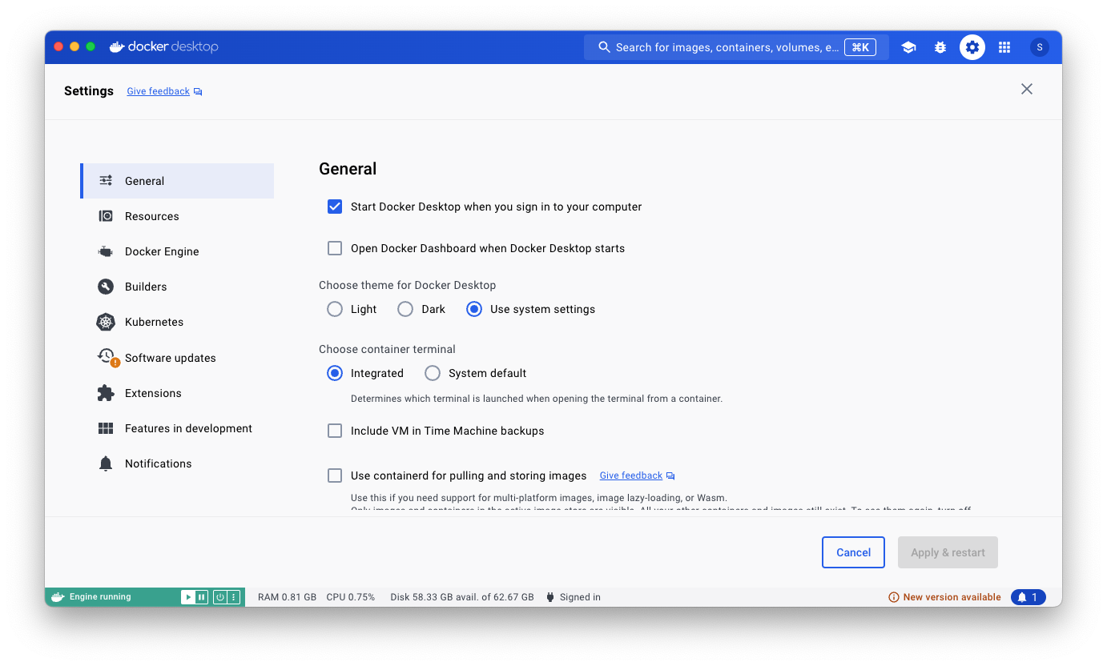1107x666 pixels.
Task: Click the user avatar labeled S
Action: pyautogui.click(x=1039, y=47)
